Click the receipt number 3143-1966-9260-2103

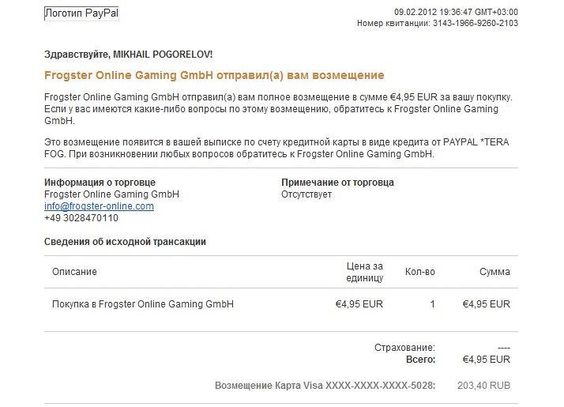(476, 23)
